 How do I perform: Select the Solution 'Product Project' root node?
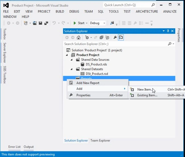pos(97,50)
